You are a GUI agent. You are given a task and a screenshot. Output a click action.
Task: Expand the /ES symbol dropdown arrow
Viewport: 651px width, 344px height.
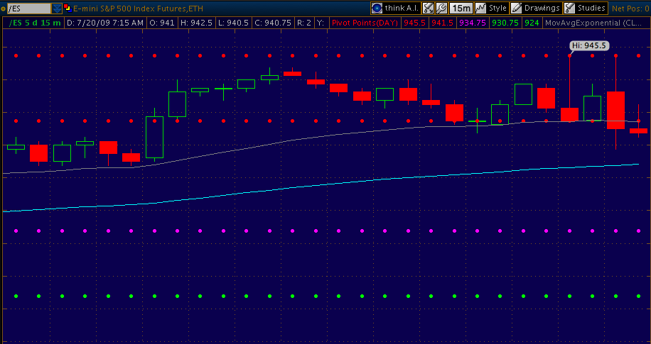[x=57, y=9]
